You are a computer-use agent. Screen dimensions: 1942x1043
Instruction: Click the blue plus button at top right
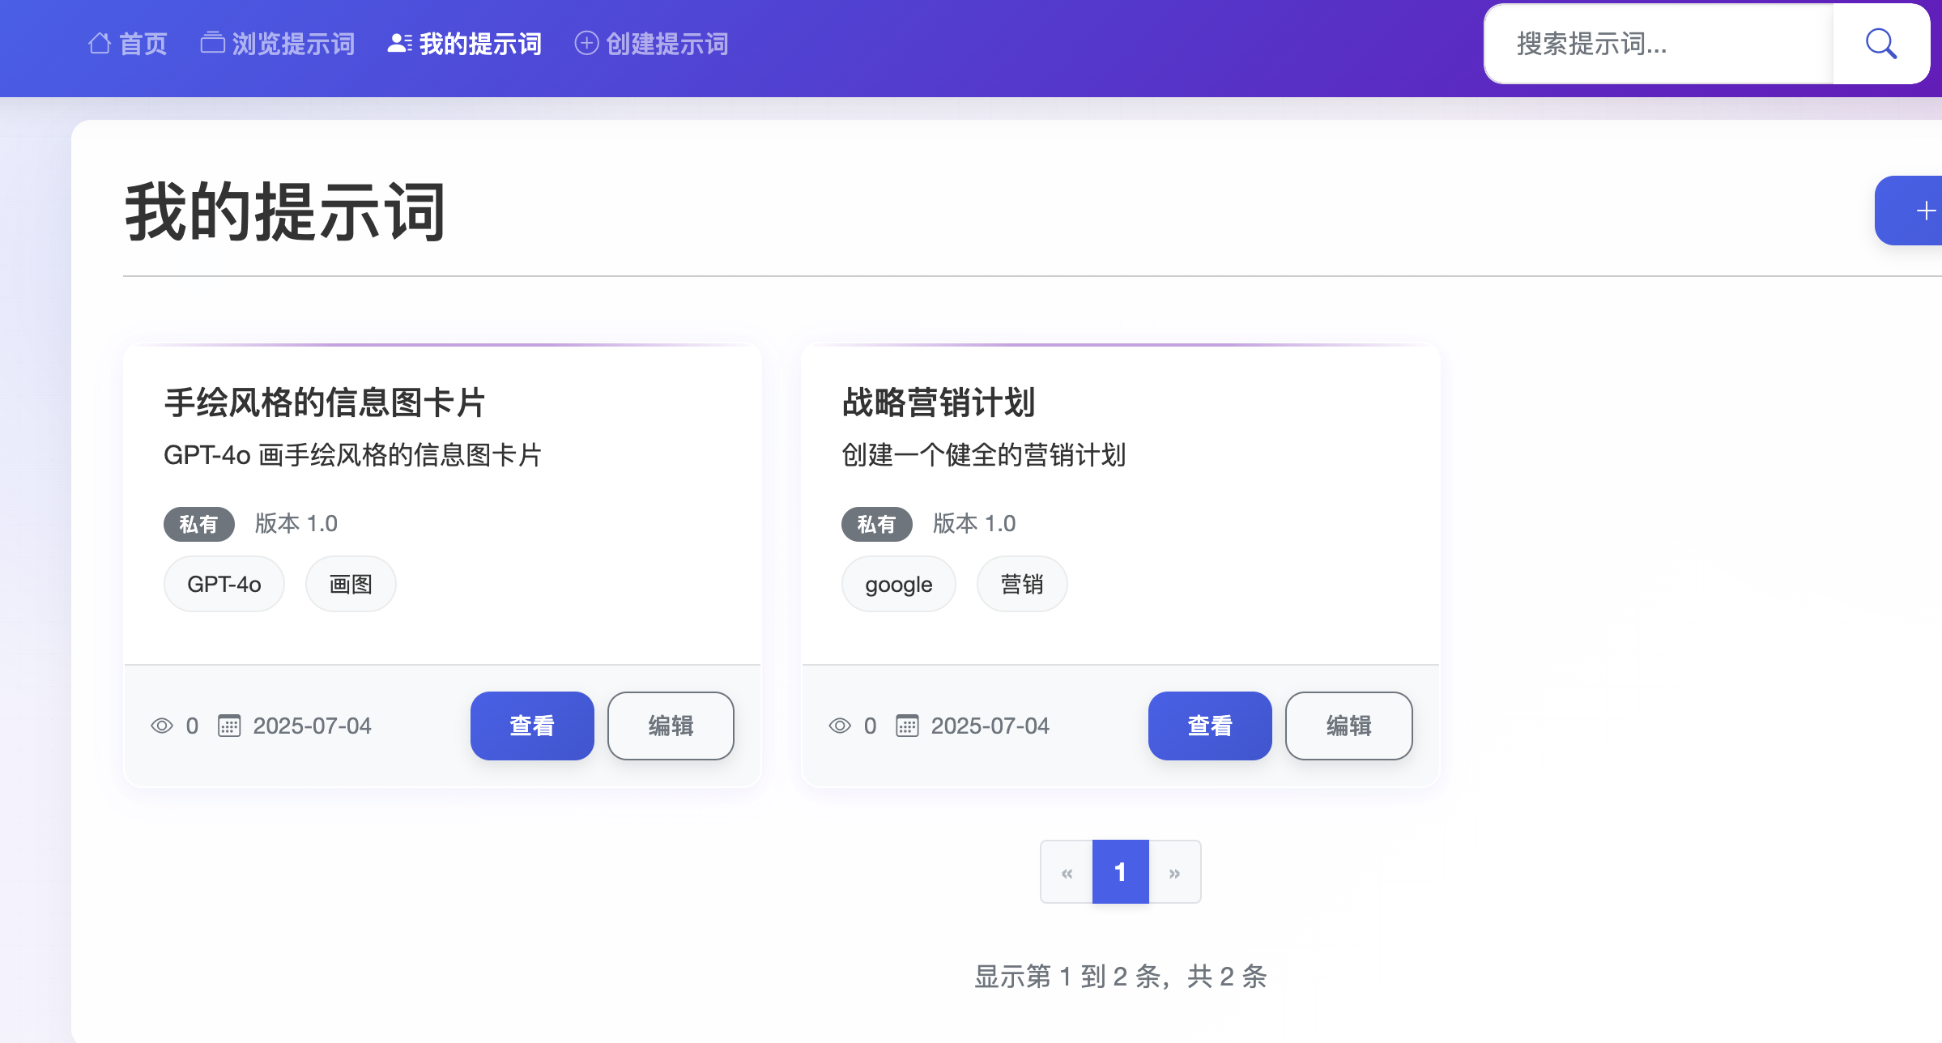click(x=1910, y=211)
